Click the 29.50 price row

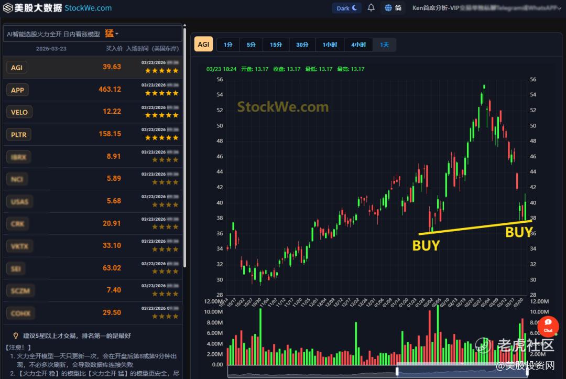93,313
